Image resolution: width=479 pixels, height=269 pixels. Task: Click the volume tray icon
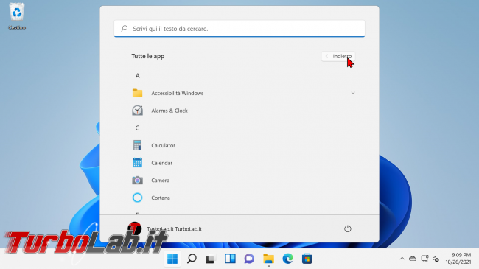(436, 259)
